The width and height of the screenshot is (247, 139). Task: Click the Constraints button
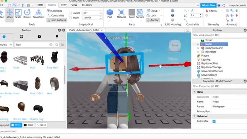[56, 15]
